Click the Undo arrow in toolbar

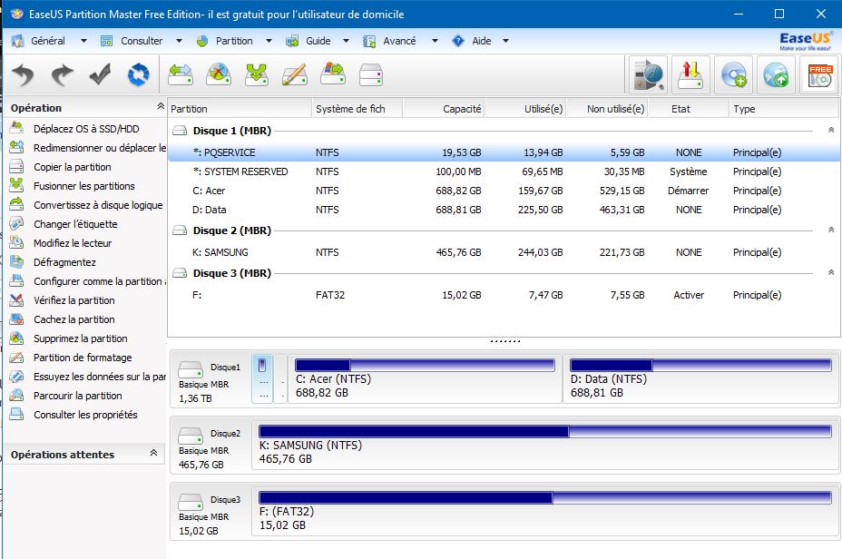click(23, 74)
